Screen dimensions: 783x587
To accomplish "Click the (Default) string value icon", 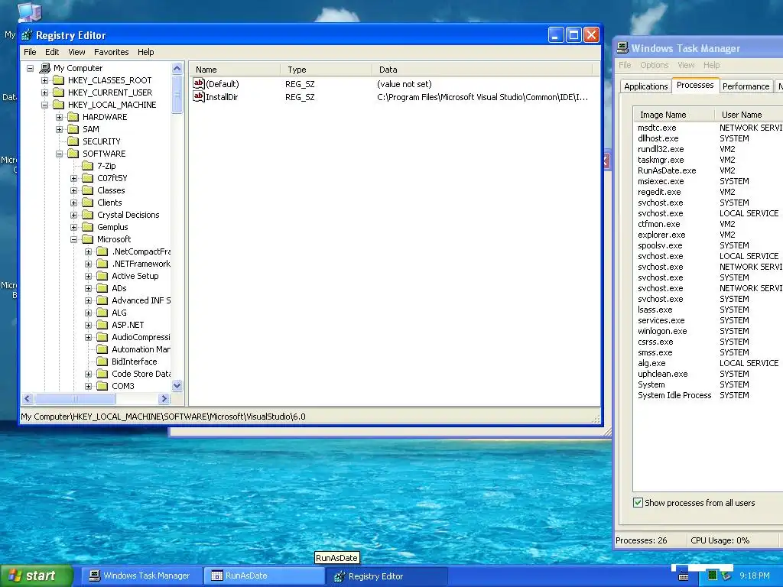I will point(199,83).
